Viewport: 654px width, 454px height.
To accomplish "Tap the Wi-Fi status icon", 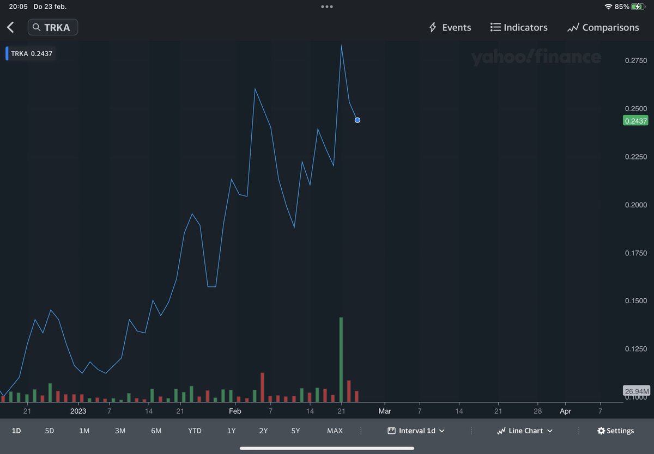I will tap(608, 7).
